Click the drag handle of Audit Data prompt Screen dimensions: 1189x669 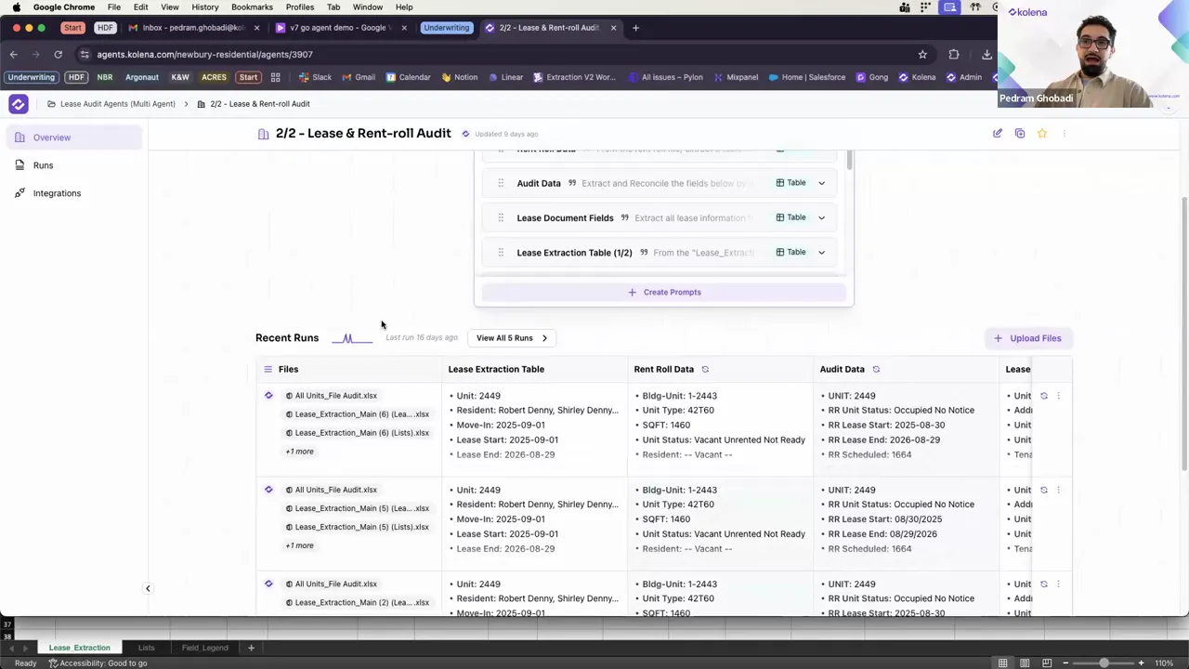[501, 183]
